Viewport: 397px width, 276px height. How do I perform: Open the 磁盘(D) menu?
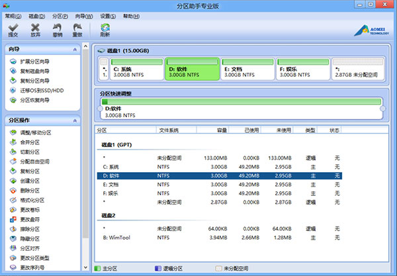click(38, 15)
